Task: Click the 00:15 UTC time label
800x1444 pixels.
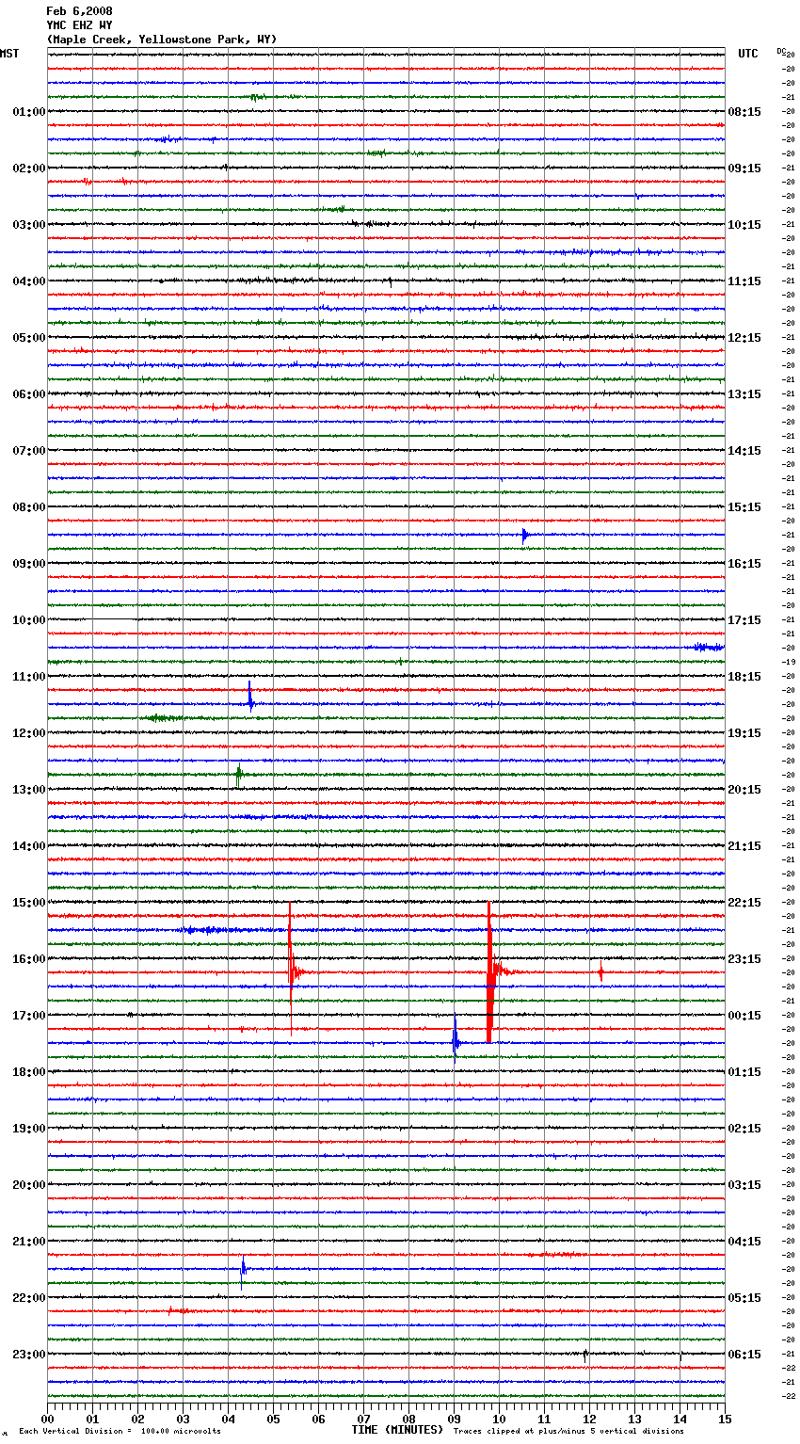Action: click(x=744, y=1016)
